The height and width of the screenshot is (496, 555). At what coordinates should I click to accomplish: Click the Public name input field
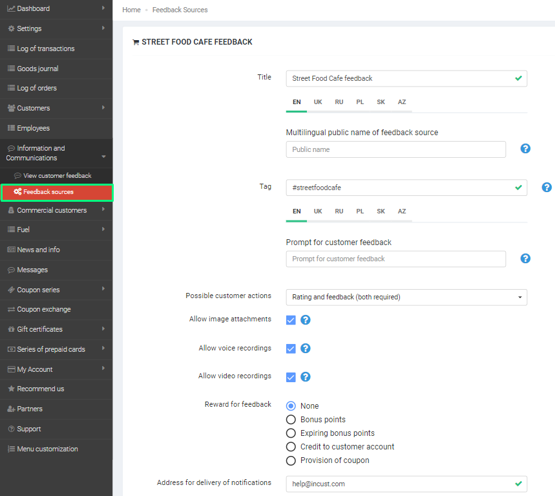(395, 149)
